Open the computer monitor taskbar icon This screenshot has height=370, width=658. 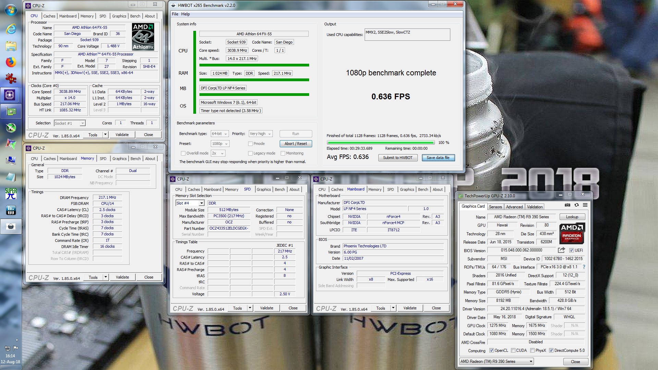[11, 160]
